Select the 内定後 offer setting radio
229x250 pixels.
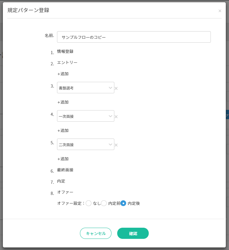tap(123, 203)
